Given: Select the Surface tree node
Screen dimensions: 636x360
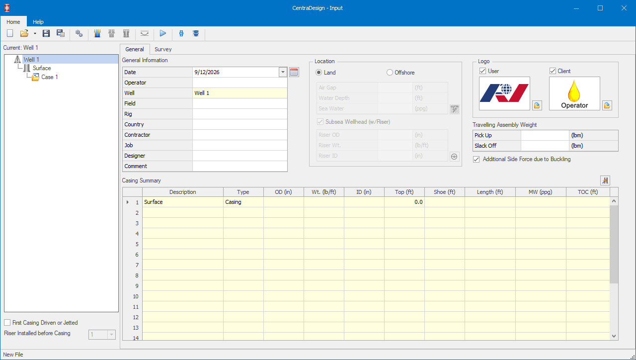Looking at the screenshot, I should 42,68.
